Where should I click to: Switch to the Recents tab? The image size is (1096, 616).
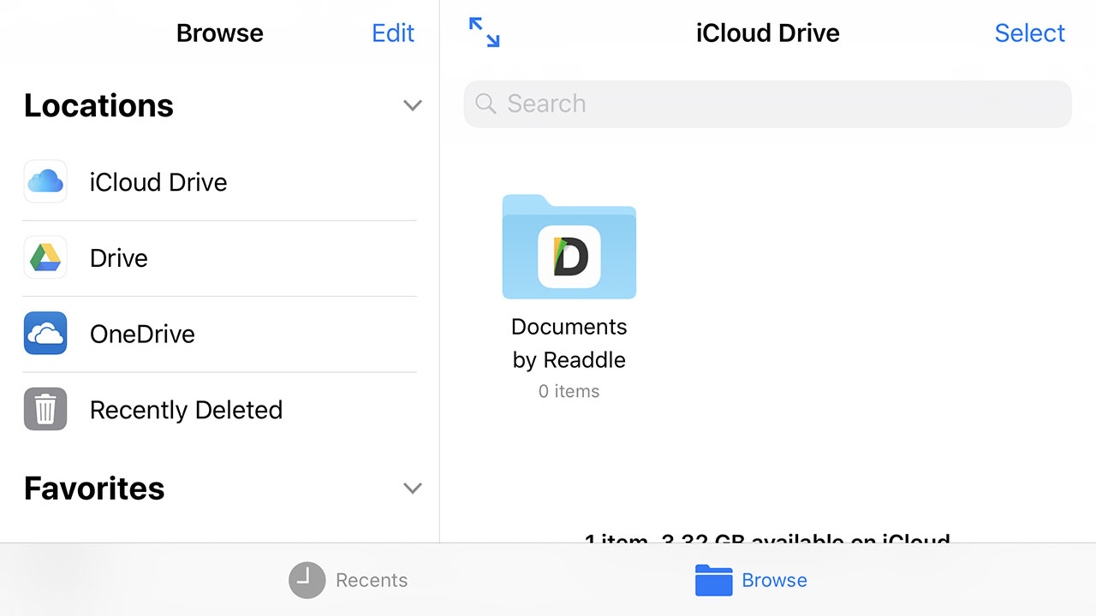pos(348,580)
